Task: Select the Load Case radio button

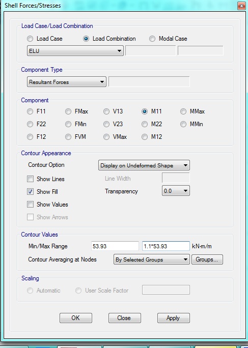Action: tap(30, 39)
